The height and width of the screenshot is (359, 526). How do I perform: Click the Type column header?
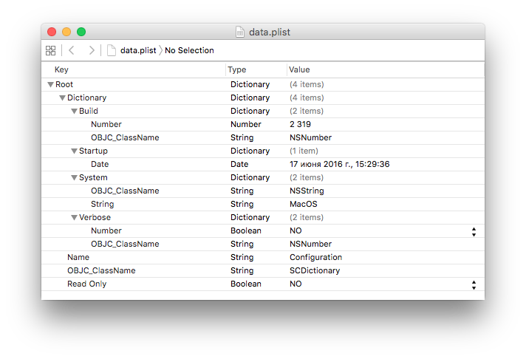pos(236,69)
